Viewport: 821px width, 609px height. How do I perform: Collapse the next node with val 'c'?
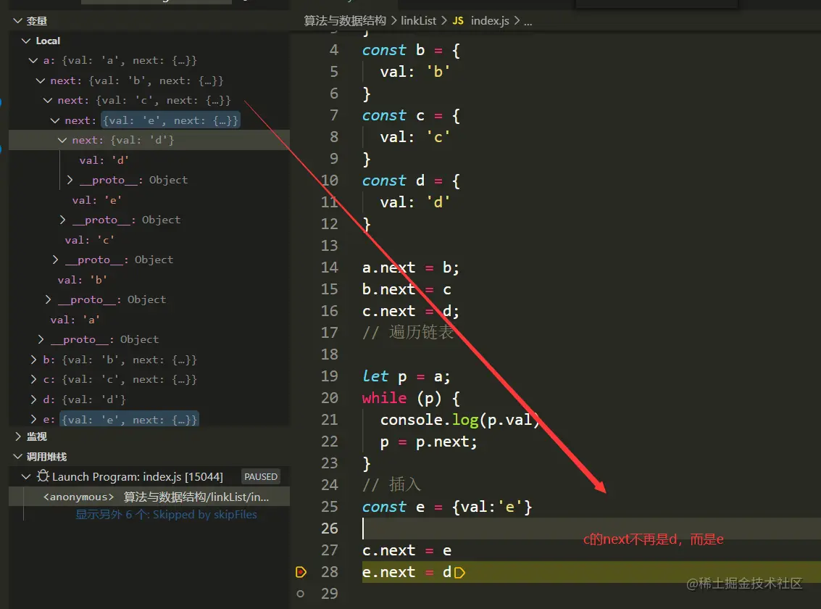48,101
